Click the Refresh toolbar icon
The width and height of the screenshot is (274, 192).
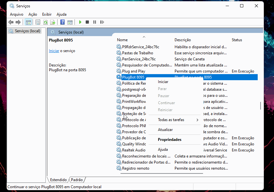(x=45, y=22)
